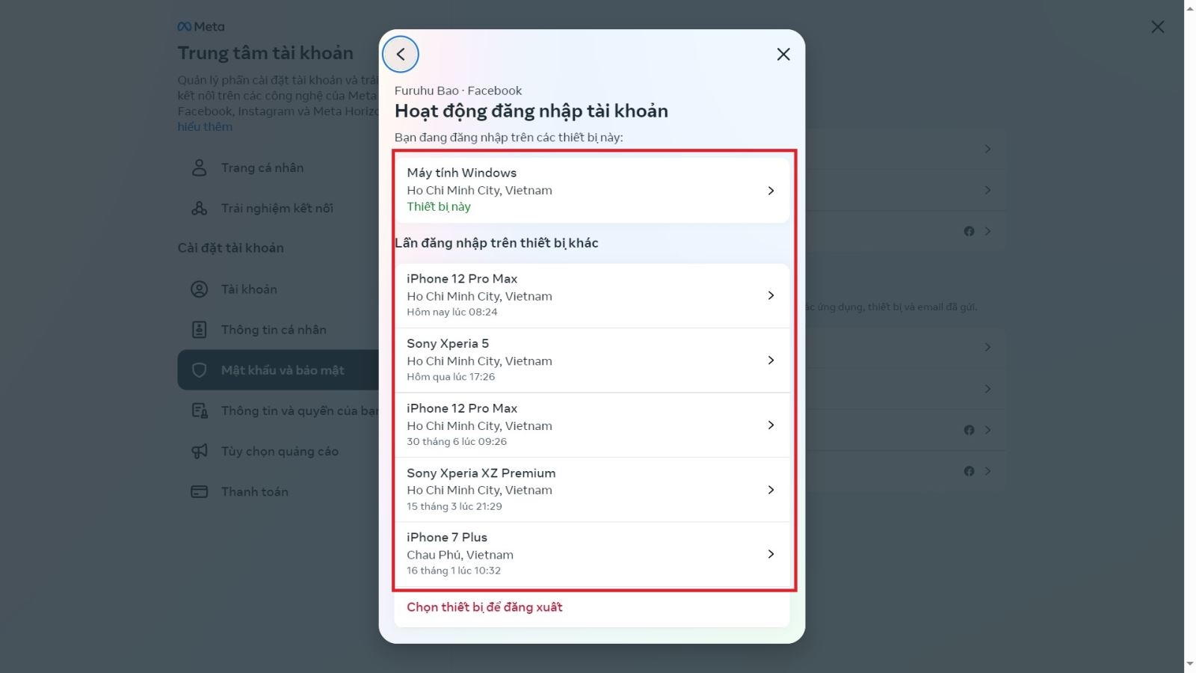Open Tùy chọn quảng cáo settings
1196x673 pixels.
[278, 451]
